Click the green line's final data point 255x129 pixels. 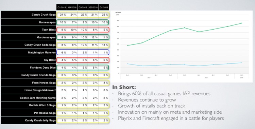[x=242, y=23]
